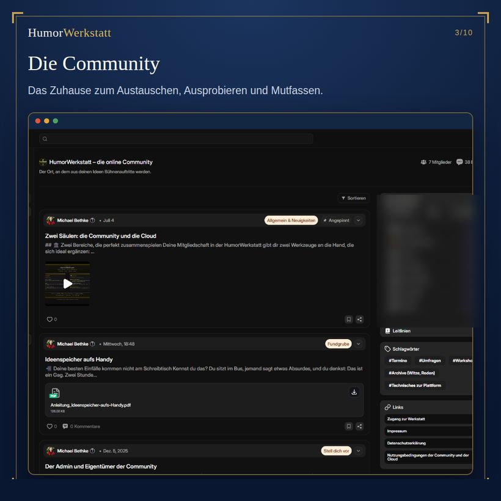This screenshot has height=501, width=501.
Task: Open the Sortieren filter dropdown
Action: (354, 198)
